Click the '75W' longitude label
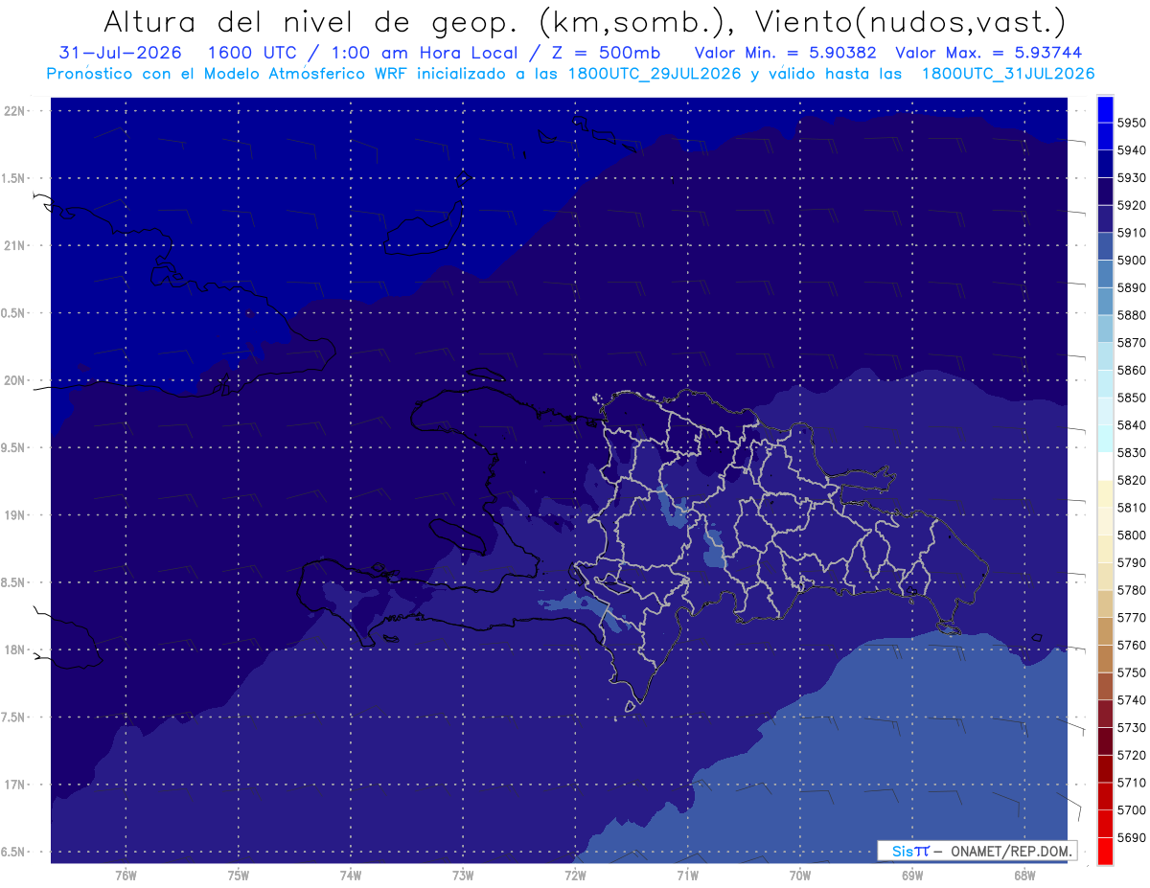This screenshot has height=888, width=1150. click(239, 875)
